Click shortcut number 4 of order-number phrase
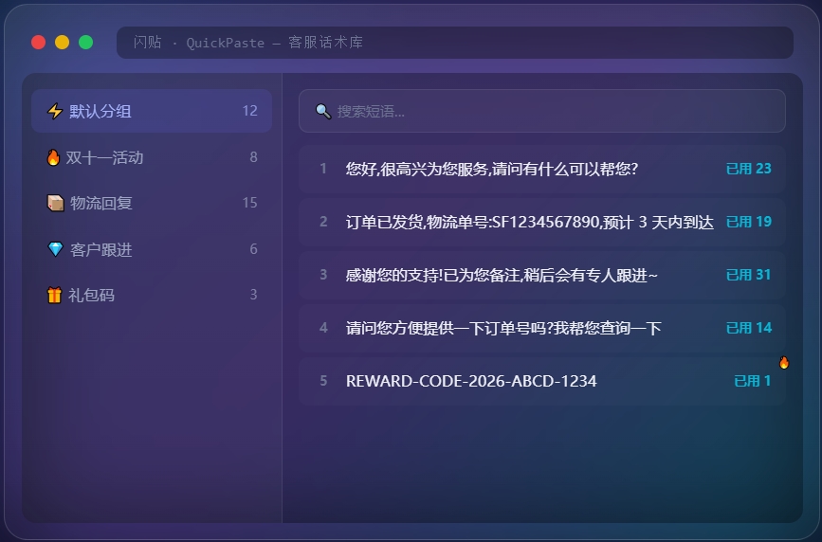The height and width of the screenshot is (542, 822). [x=323, y=328]
